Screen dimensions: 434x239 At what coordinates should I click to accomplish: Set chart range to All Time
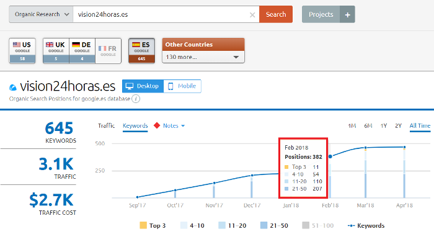420,126
